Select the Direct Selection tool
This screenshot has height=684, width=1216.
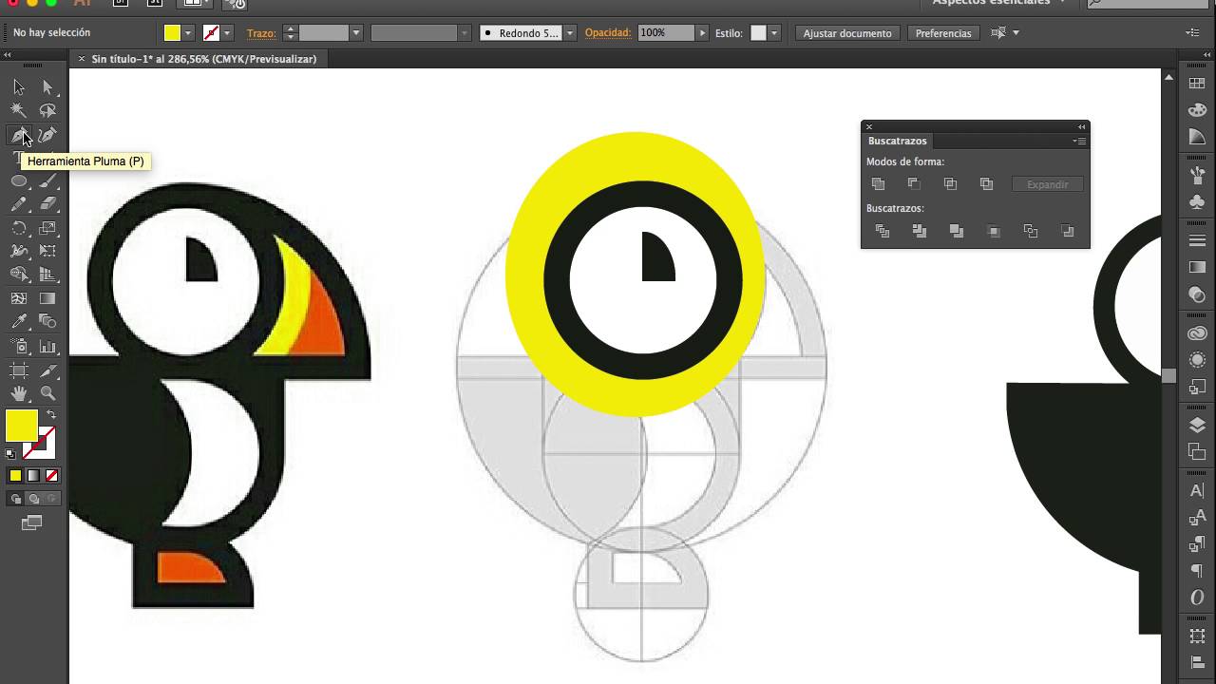pos(47,86)
